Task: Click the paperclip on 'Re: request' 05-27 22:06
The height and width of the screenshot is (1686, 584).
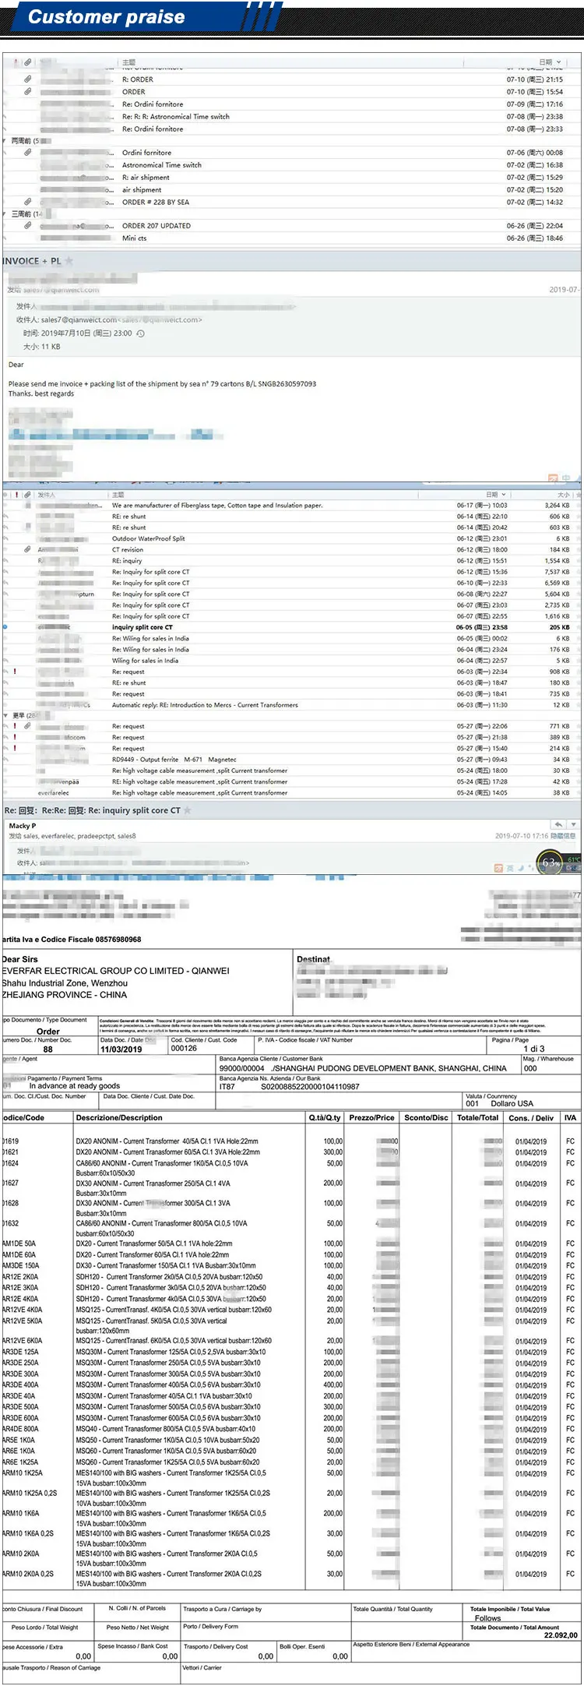Action: click(x=27, y=725)
